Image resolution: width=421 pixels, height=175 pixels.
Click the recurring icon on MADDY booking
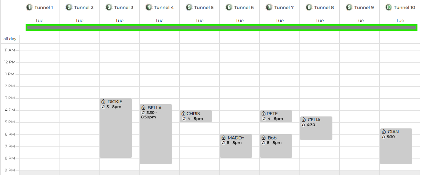(223, 143)
